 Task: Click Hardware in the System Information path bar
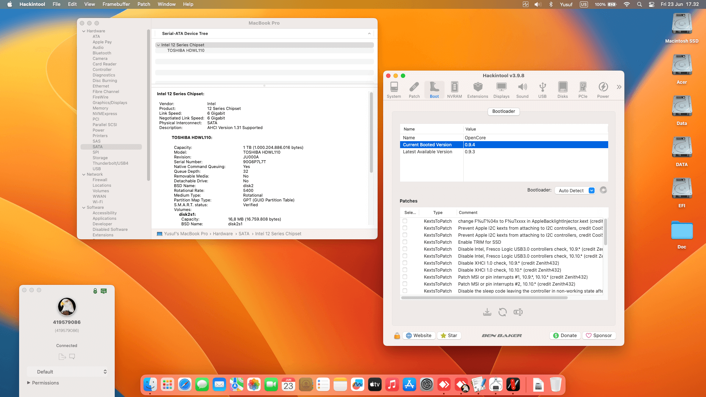click(222, 234)
